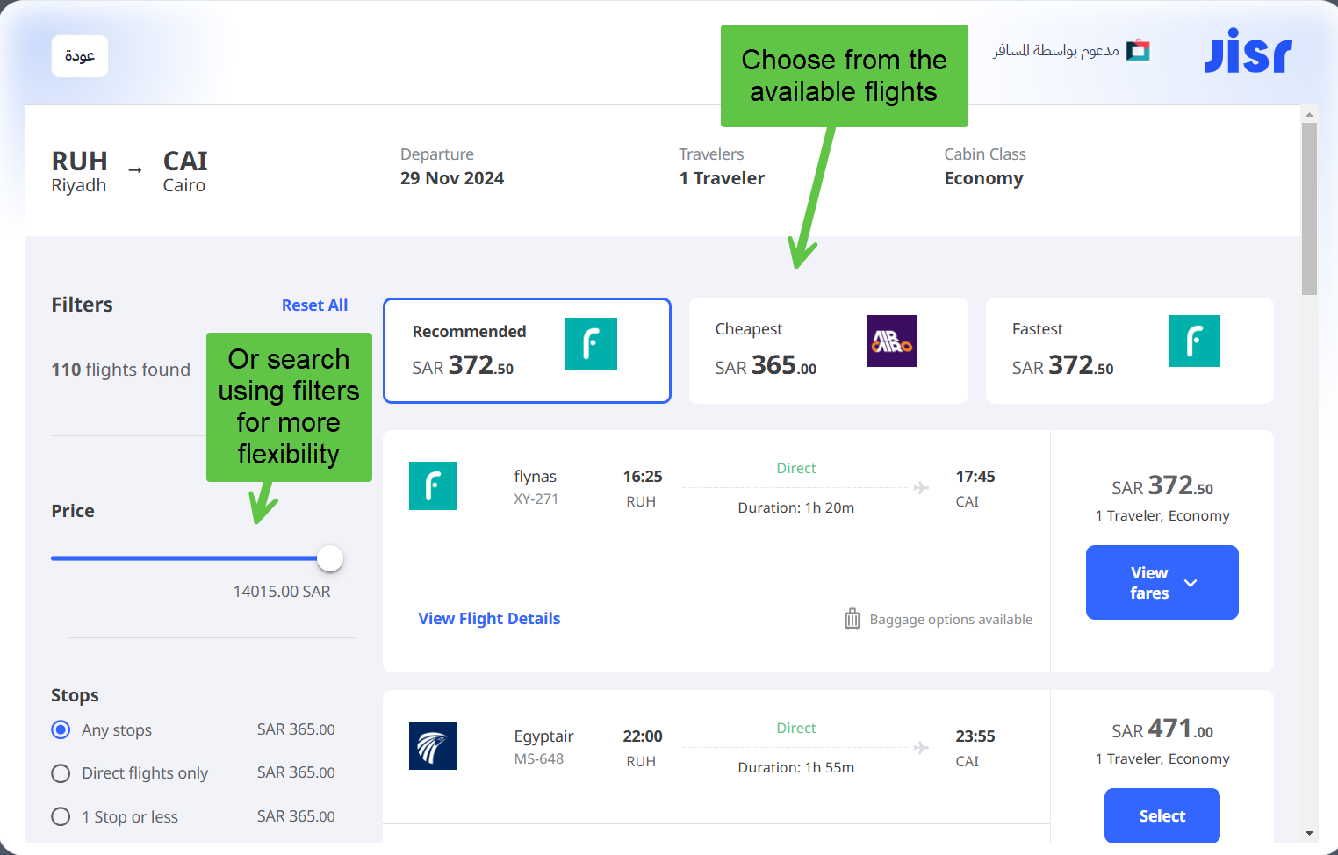
Task: Select 1 Stop or less option
Action: (x=61, y=816)
